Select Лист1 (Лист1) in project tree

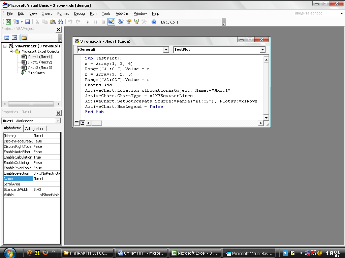pos(40,57)
